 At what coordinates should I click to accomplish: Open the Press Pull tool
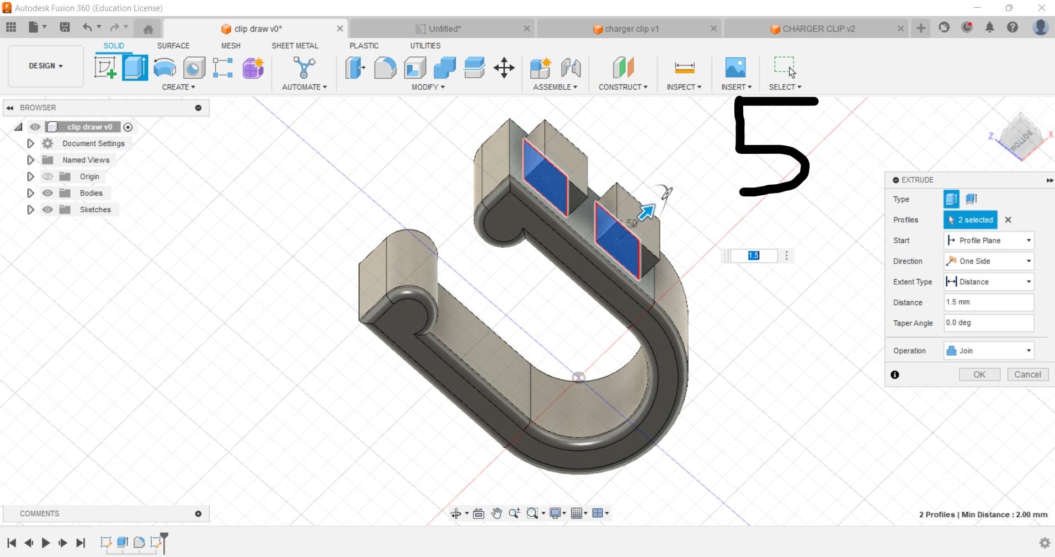[354, 68]
